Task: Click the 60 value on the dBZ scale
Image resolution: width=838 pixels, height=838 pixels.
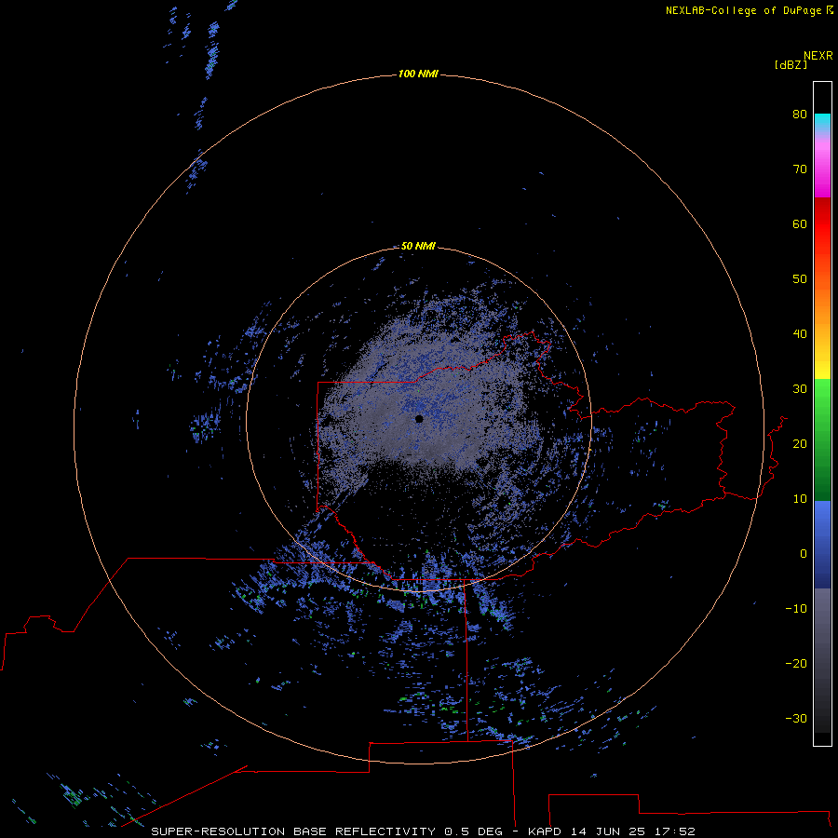Action: [x=800, y=223]
